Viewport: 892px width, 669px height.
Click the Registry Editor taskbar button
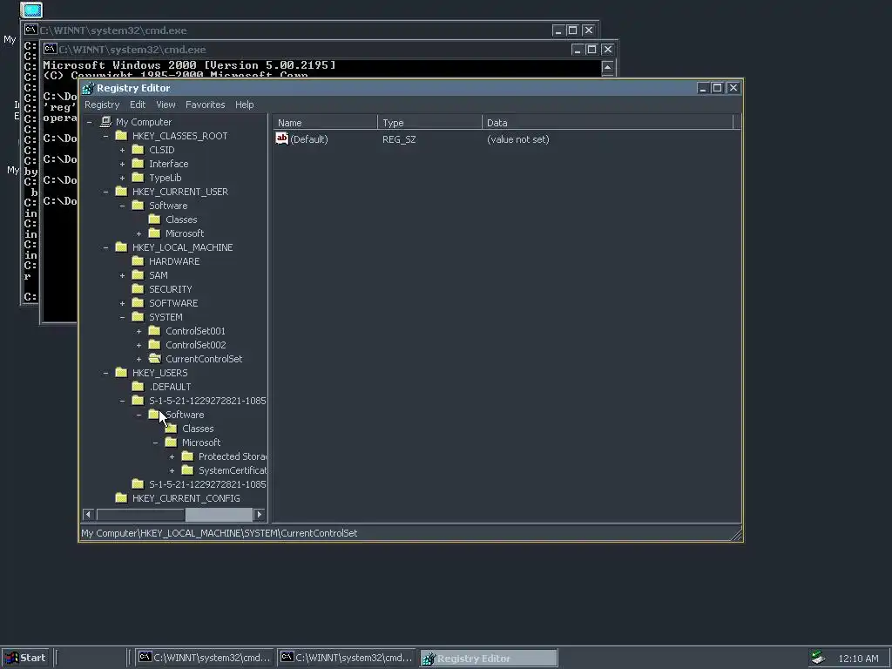489,658
